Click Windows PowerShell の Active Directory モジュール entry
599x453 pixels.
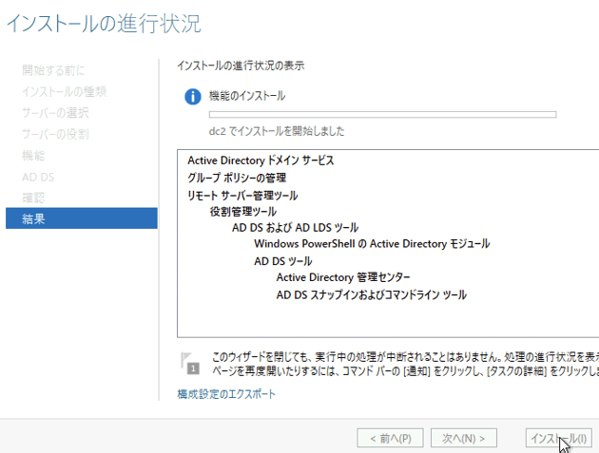pyautogui.click(x=372, y=243)
